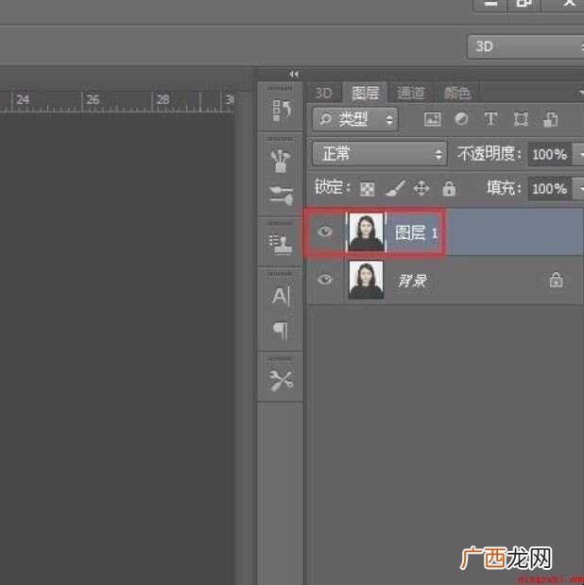Click the minimize window button
584x585 pixels.
(490, 4)
